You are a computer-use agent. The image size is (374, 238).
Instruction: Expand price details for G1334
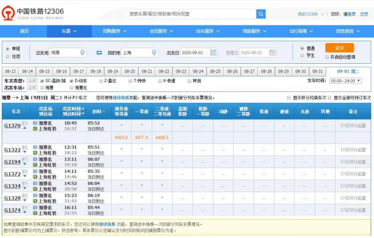pos(25,188)
